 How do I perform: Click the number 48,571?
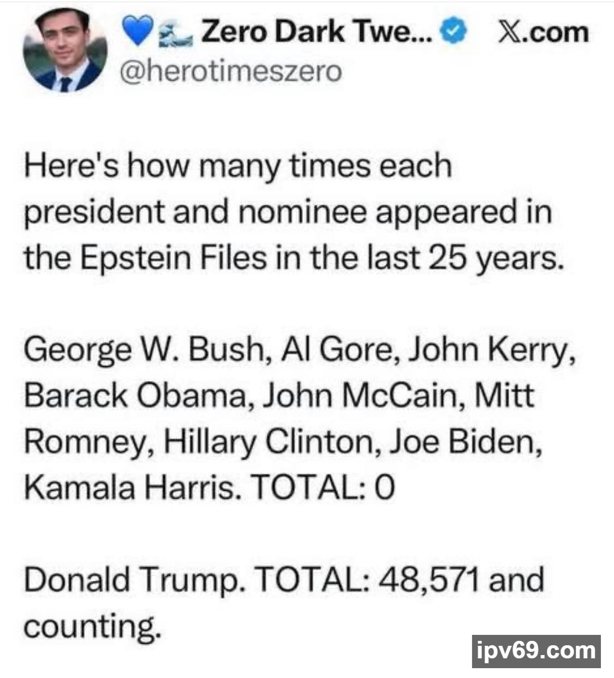pos(428,580)
